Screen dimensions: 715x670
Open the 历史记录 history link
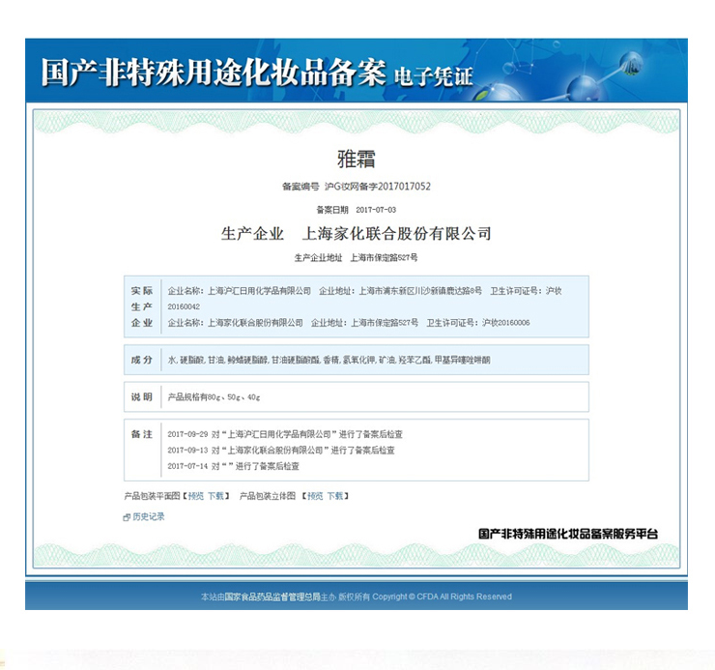[148, 516]
